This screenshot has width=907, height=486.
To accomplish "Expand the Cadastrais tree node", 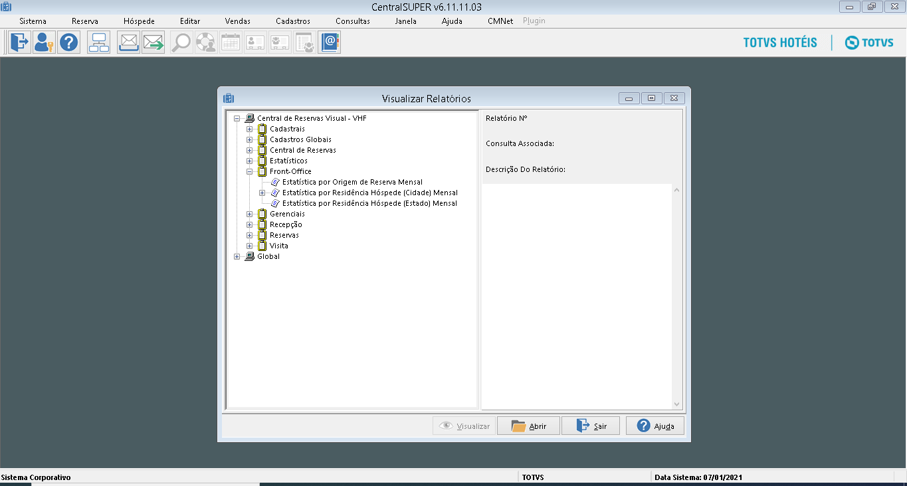I will click(x=250, y=129).
